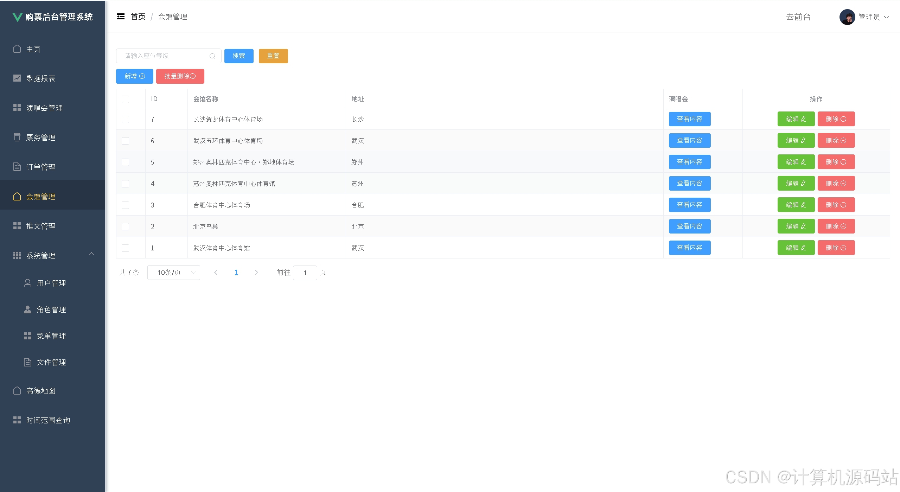Image resolution: width=900 pixels, height=492 pixels.
Task: Click the orange 重置 button
Action: point(273,56)
